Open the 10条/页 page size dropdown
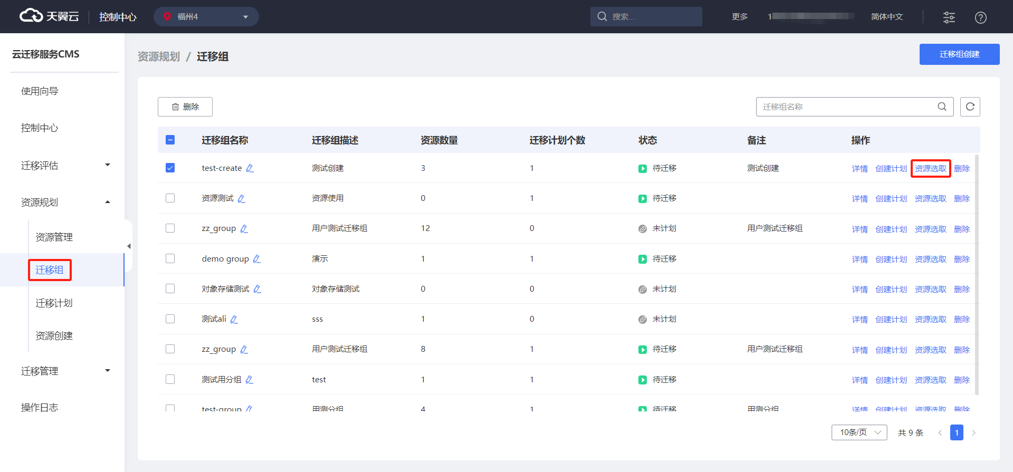This screenshot has height=472, width=1013. 859,432
